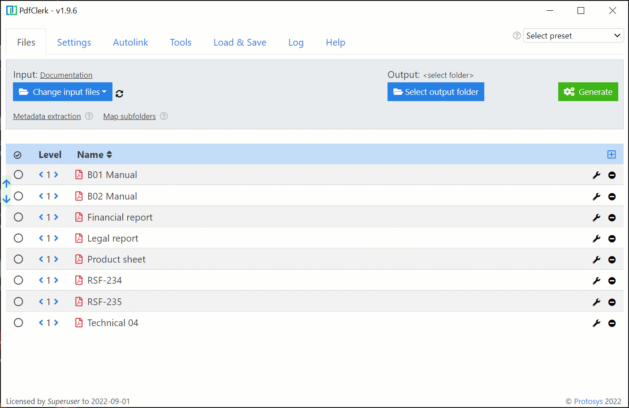Image resolution: width=629 pixels, height=408 pixels.
Task: Move selected file down with the down arrow
Action: pos(6,200)
